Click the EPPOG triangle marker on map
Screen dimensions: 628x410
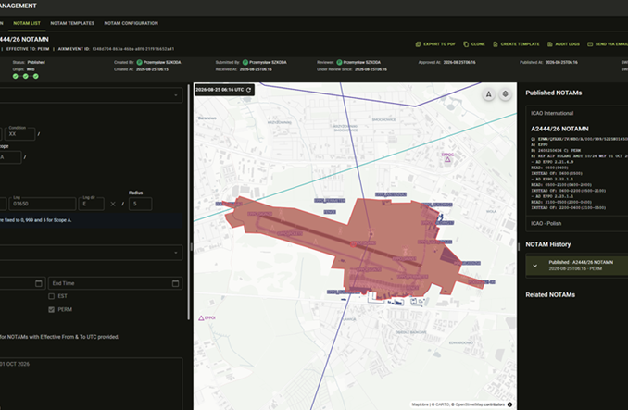(447, 159)
